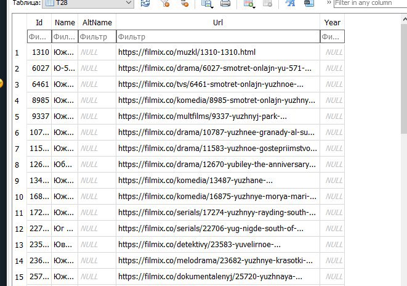Viewport: 407px width, 286px height.
Task: Sort by the Url column header
Action: click(218, 22)
